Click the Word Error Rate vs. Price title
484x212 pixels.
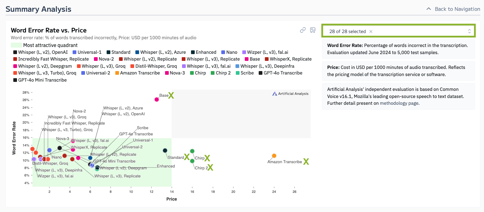click(49, 30)
